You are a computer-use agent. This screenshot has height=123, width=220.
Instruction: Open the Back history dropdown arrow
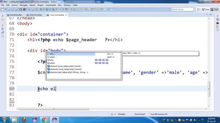(x=102, y=9)
